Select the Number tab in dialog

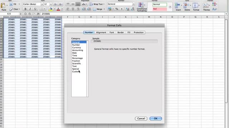[x=89, y=32]
